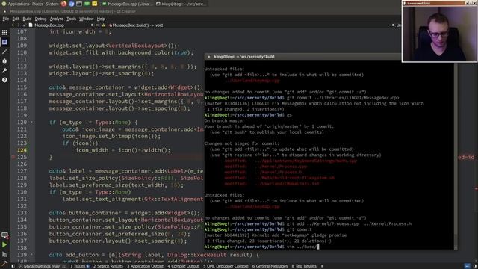This screenshot has width=478, height=269.
Task: Open the File menu
Action: tap(6, 19)
